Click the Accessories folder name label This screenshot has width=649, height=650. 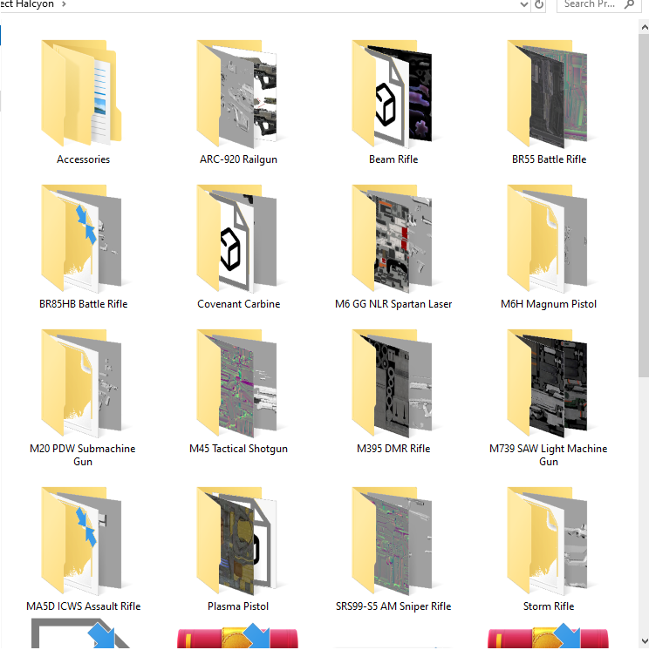tap(83, 159)
